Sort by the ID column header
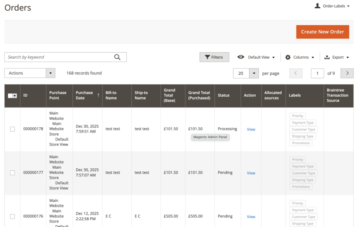Screen dimensions: 356x227 pyautogui.click(x=33, y=95)
